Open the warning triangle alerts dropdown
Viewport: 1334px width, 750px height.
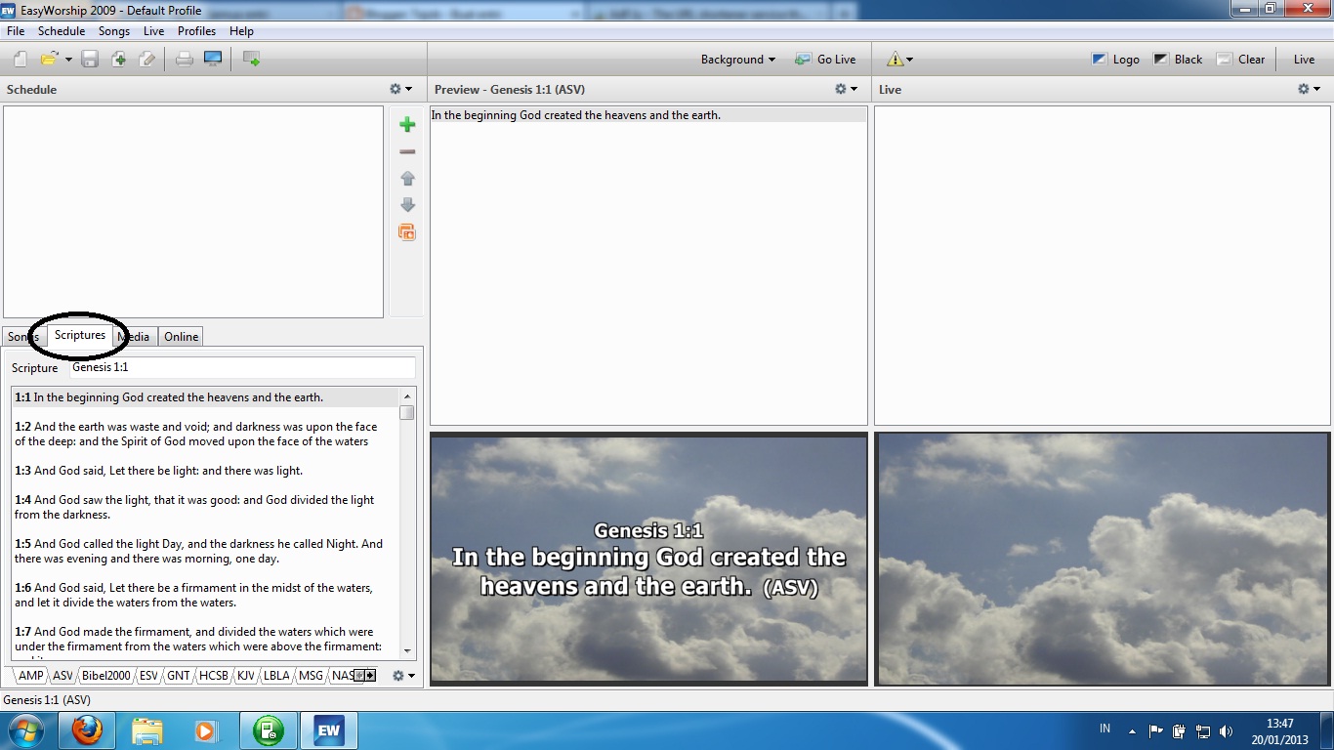[x=899, y=60]
